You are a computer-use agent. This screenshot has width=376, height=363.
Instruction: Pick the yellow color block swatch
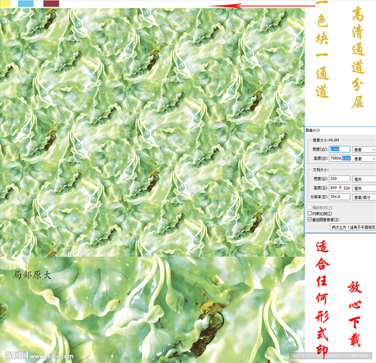[5, 3]
